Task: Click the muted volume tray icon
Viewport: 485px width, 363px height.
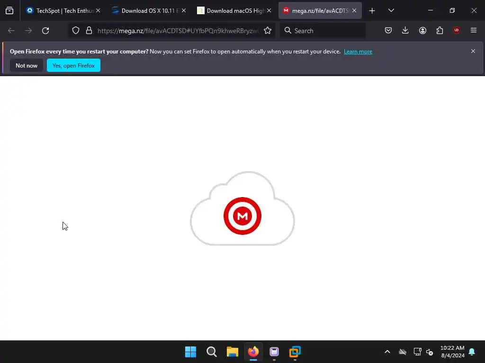Action: point(430,352)
